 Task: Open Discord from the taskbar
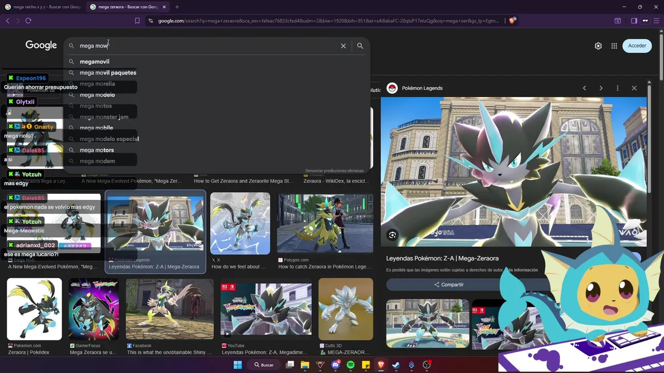[335, 365]
